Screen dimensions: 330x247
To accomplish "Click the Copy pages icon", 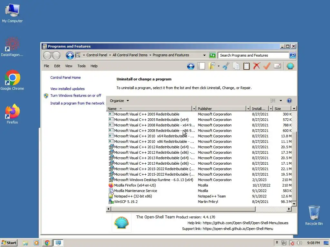I will pos(236,66).
